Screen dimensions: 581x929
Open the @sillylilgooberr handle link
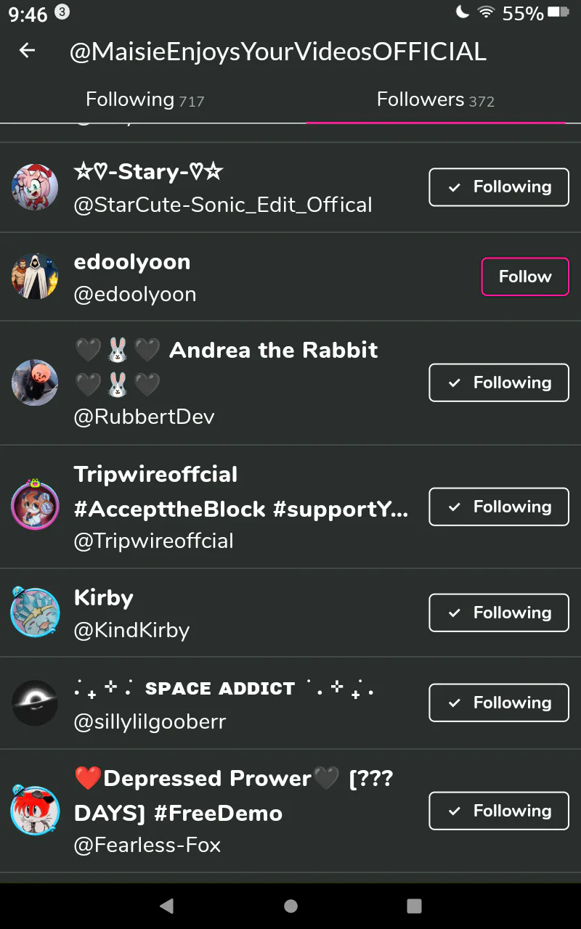click(x=150, y=721)
